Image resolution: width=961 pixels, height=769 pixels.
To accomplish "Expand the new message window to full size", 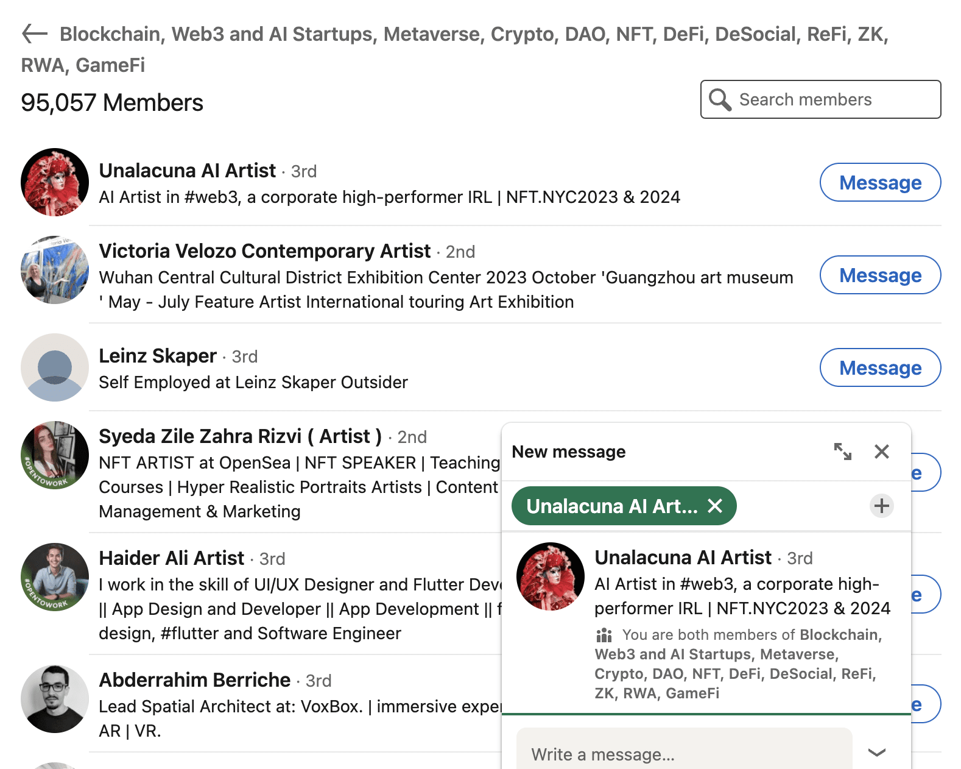I will [x=843, y=452].
